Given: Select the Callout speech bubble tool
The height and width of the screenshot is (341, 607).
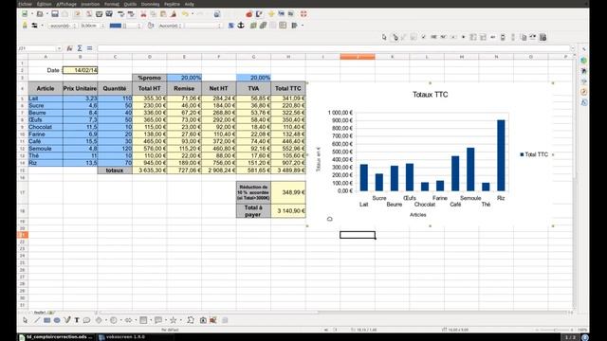Looking at the screenshot, I should (x=86, y=320).
